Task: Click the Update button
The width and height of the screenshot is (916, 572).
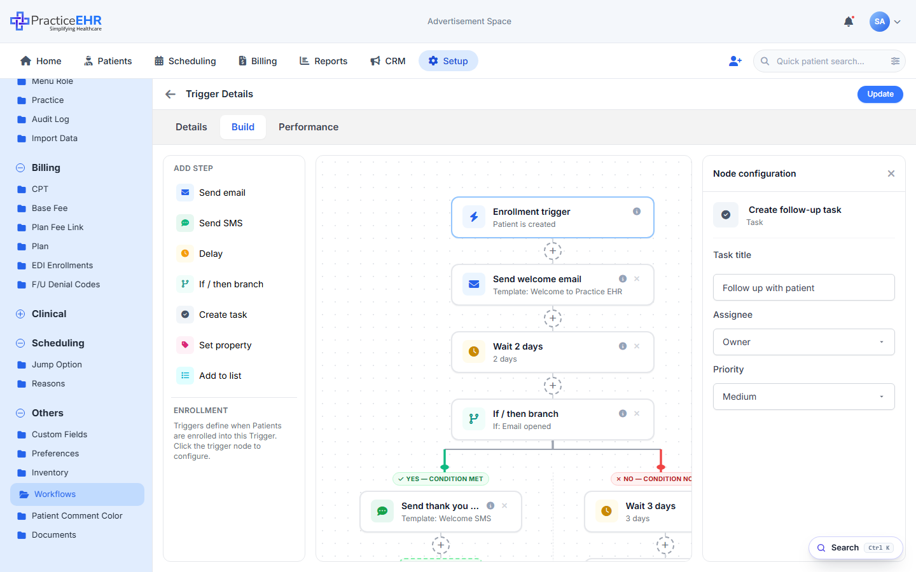Action: pyautogui.click(x=880, y=94)
